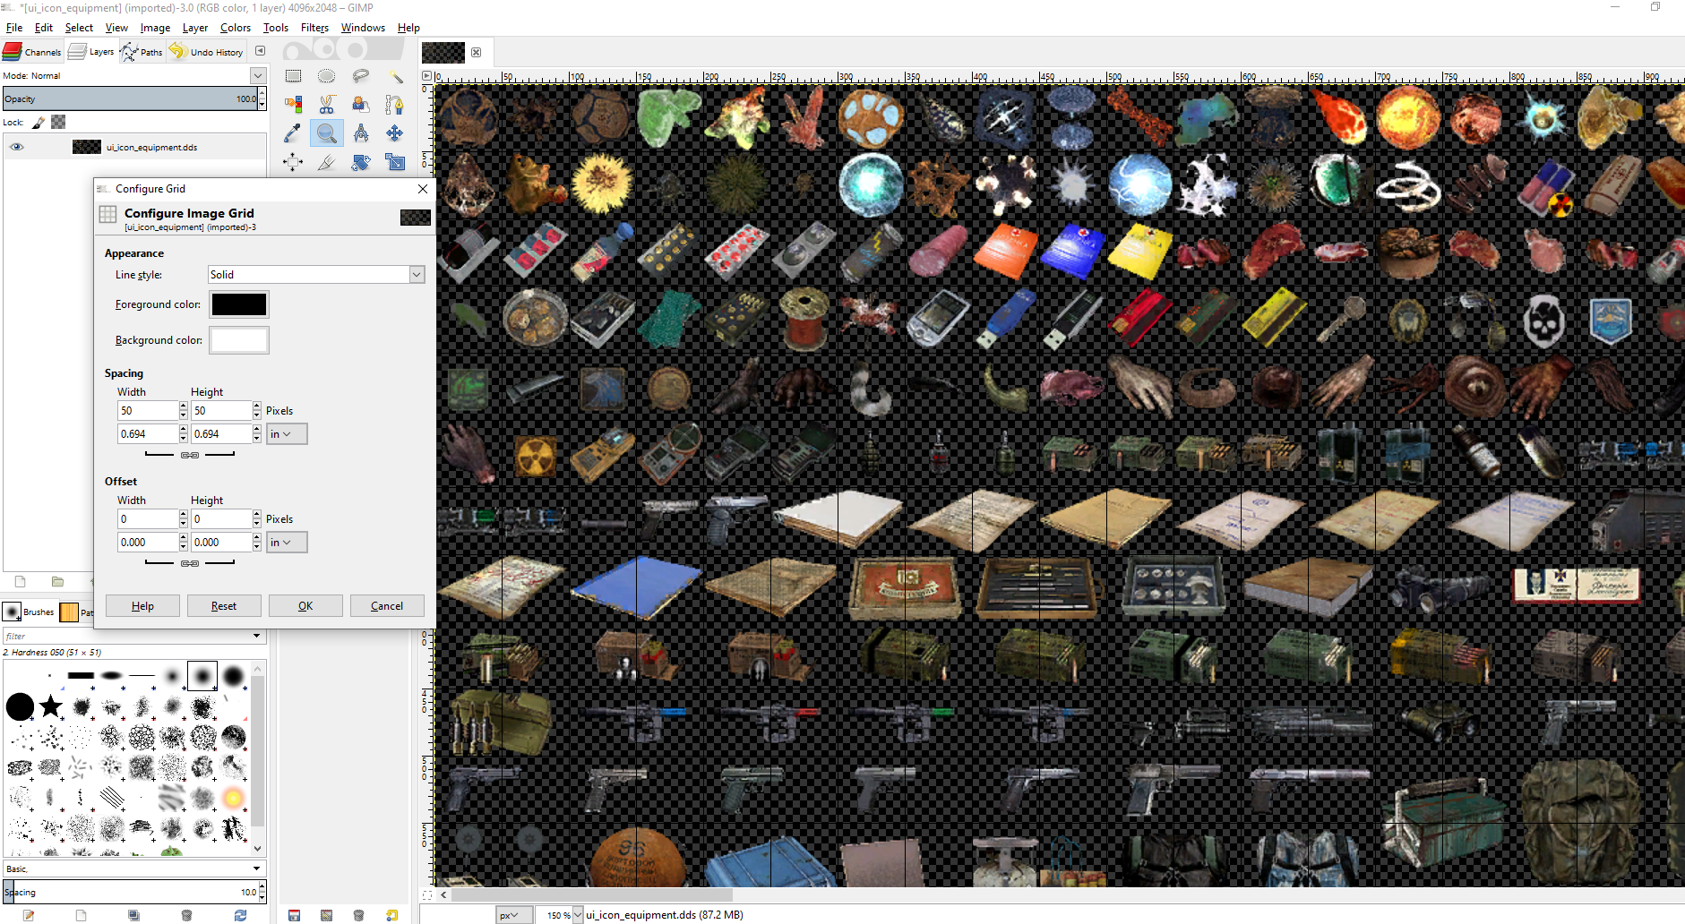Viewport: 1685px width, 924px height.
Task: Open the Windows menu
Action: pos(363,28)
